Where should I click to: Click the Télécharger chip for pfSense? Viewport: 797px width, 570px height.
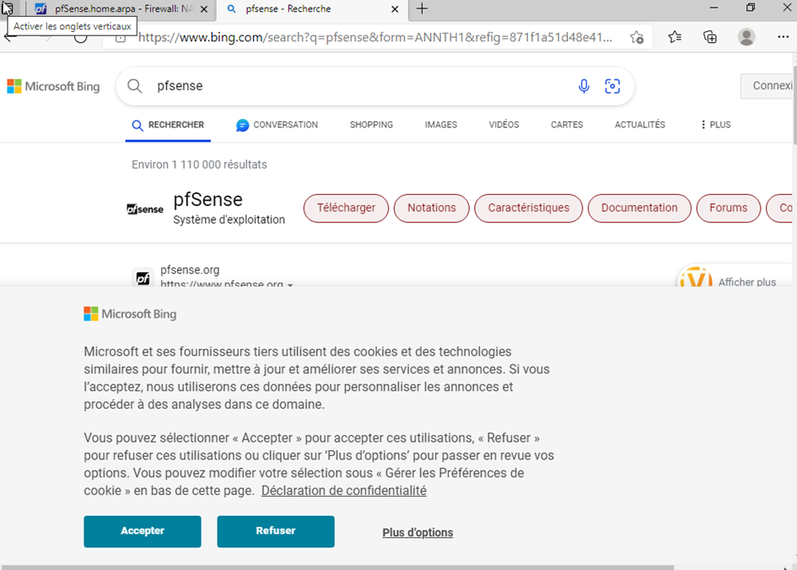[346, 208]
